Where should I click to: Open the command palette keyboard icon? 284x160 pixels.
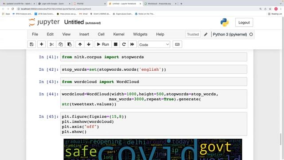(x=177, y=44)
